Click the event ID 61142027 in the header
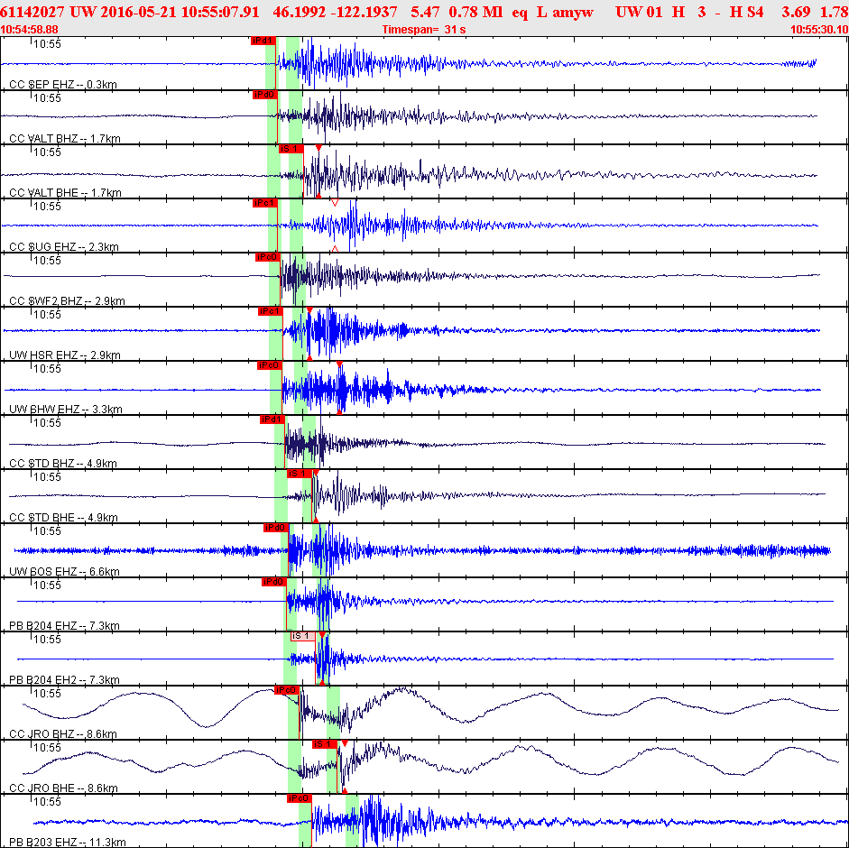Screen dimensions: 849x848 tap(32, 12)
